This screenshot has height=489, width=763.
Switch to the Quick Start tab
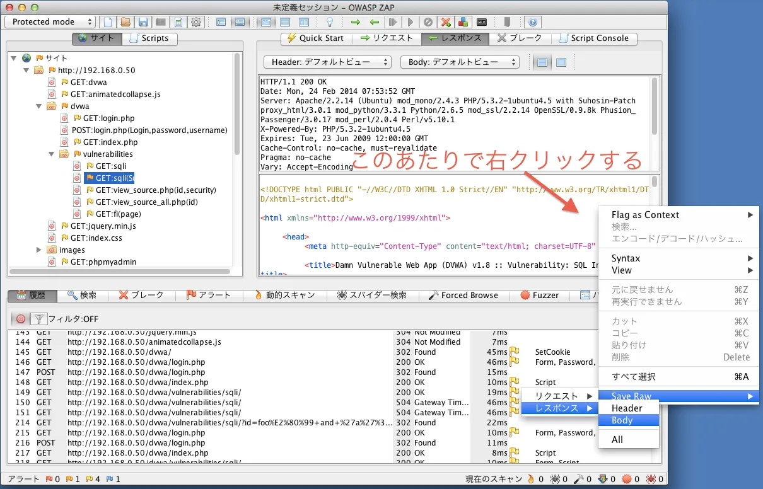(315, 38)
